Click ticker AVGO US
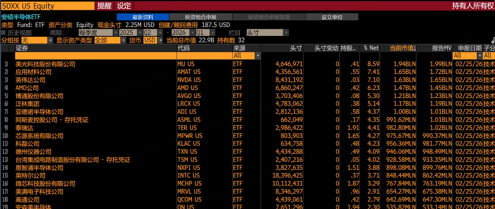Viewport: 495px width, 209px height. tap(189, 96)
